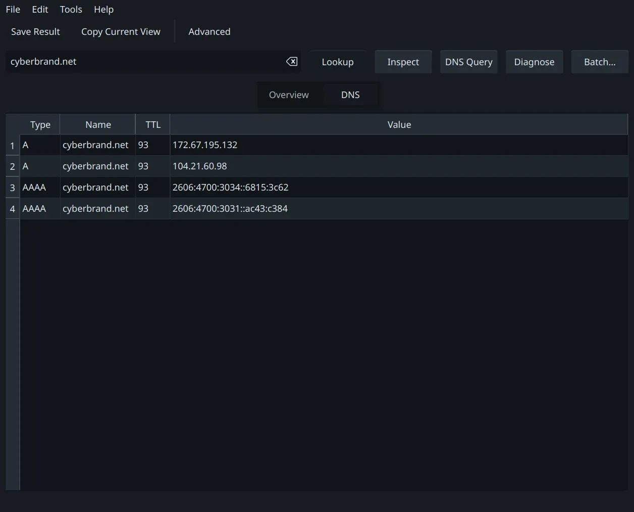
Task: Open the Batch... dialog
Action: pos(600,62)
